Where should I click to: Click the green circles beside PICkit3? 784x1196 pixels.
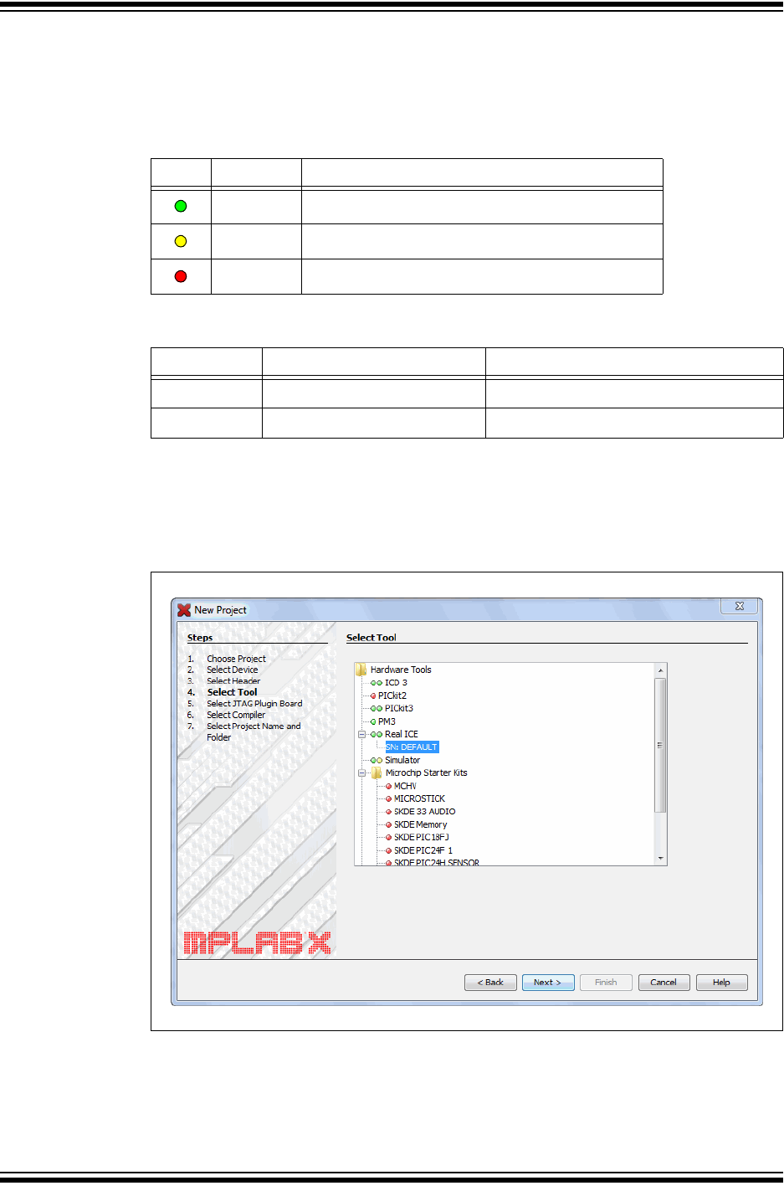(x=377, y=709)
